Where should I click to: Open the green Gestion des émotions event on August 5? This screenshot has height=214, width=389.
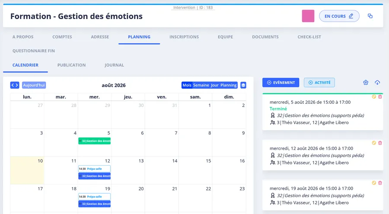tap(95, 141)
